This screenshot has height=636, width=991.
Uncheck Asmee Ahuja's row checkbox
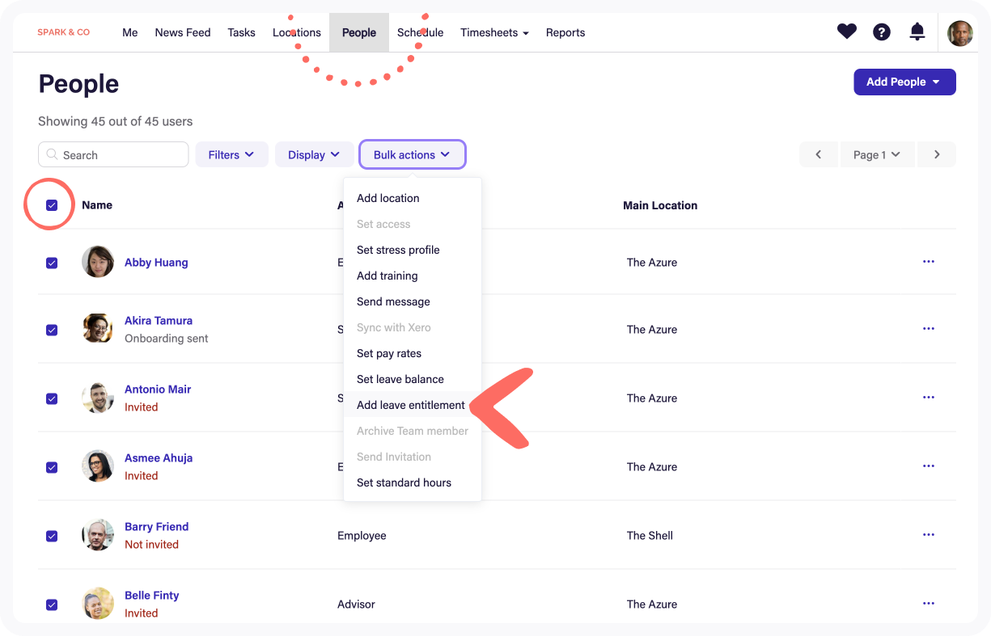coord(52,467)
